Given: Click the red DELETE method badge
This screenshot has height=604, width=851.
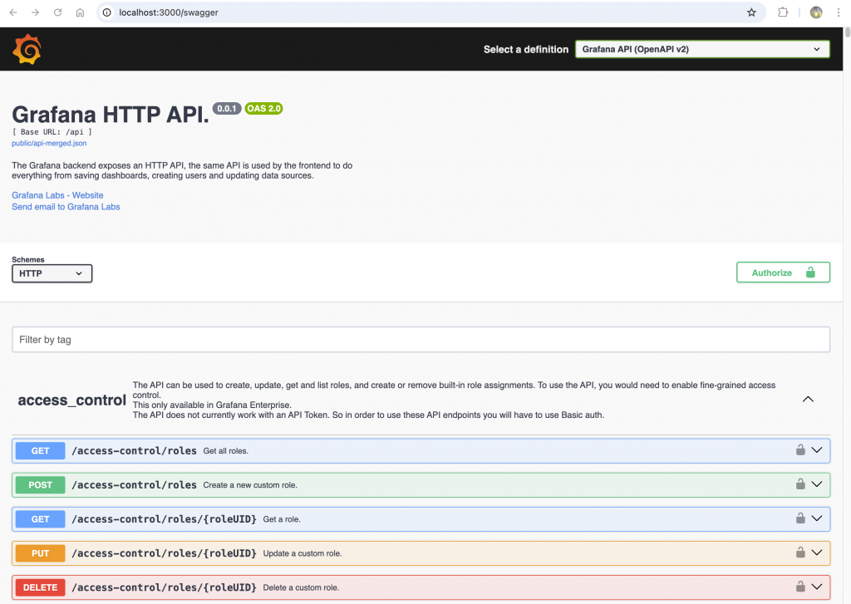Looking at the screenshot, I should tap(40, 587).
